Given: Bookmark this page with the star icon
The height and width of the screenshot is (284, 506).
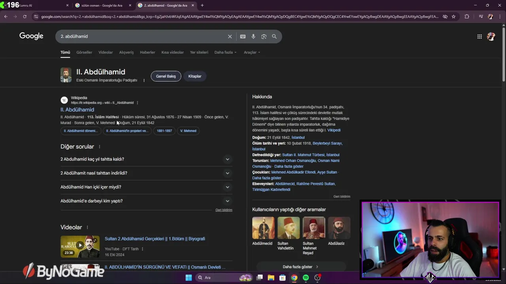Looking at the screenshot, I should (453, 17).
